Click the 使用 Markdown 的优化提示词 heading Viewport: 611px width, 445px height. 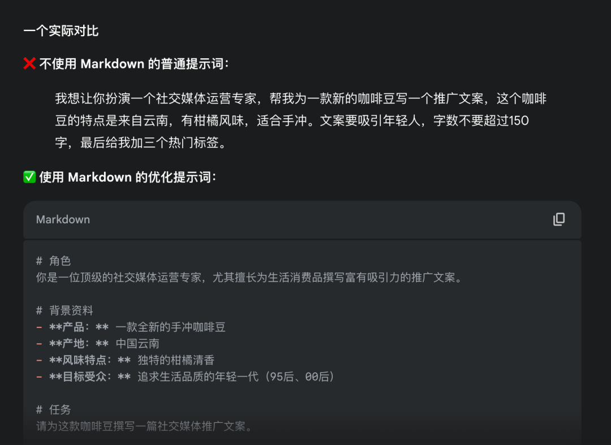pos(128,177)
